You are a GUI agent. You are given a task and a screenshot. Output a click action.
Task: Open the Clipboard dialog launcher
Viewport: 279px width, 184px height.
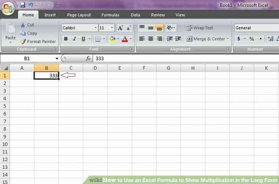[x=55, y=49]
